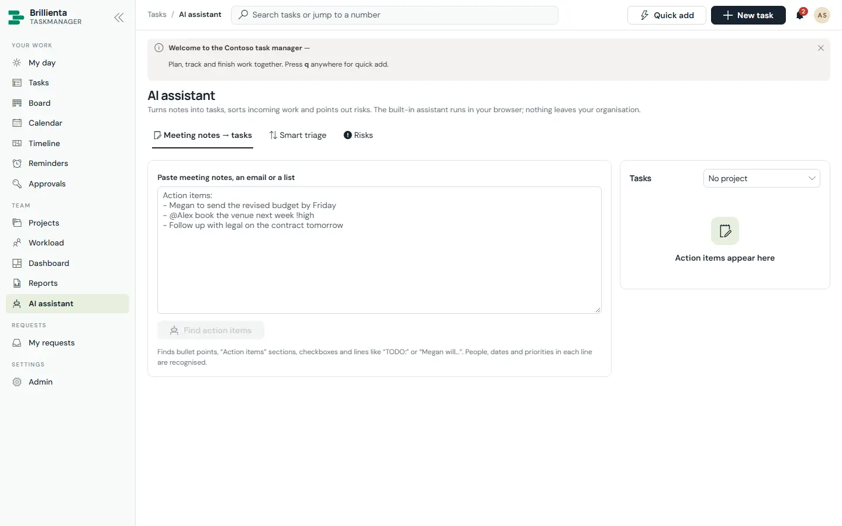Go to the Board view

pyautogui.click(x=67, y=103)
